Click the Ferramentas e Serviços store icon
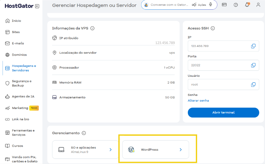This screenshot has width=265, height=164. pos(7,133)
